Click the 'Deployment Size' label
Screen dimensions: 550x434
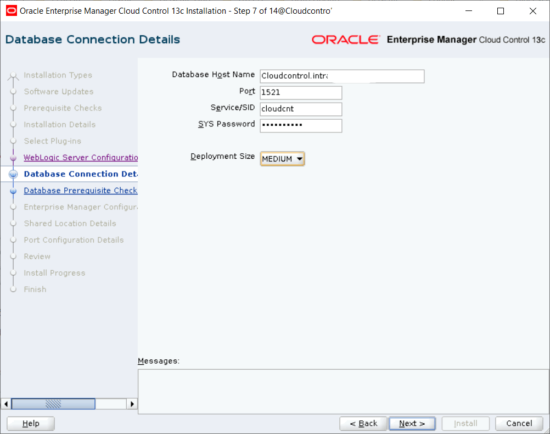(223, 157)
